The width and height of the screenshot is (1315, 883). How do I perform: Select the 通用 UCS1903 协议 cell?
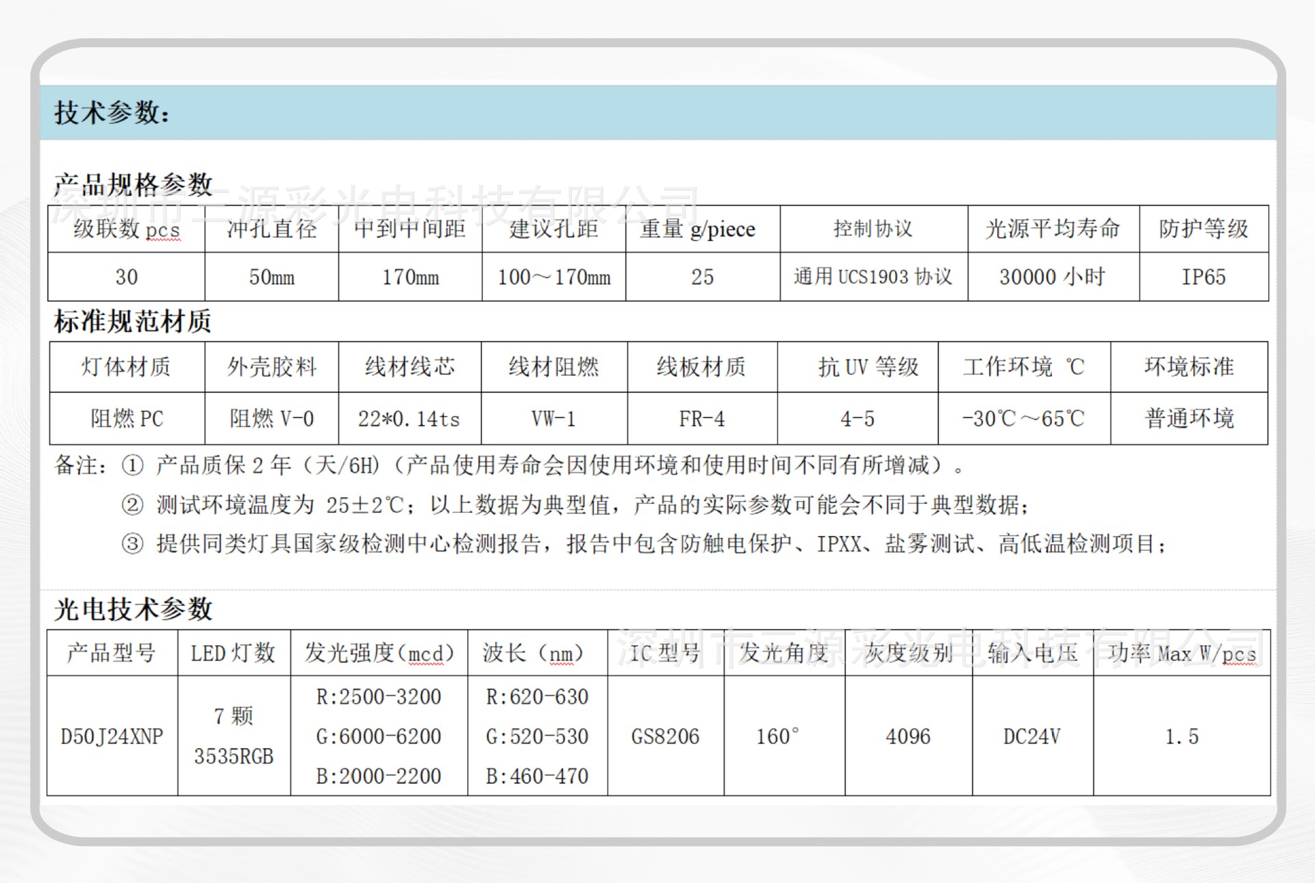tap(873, 277)
